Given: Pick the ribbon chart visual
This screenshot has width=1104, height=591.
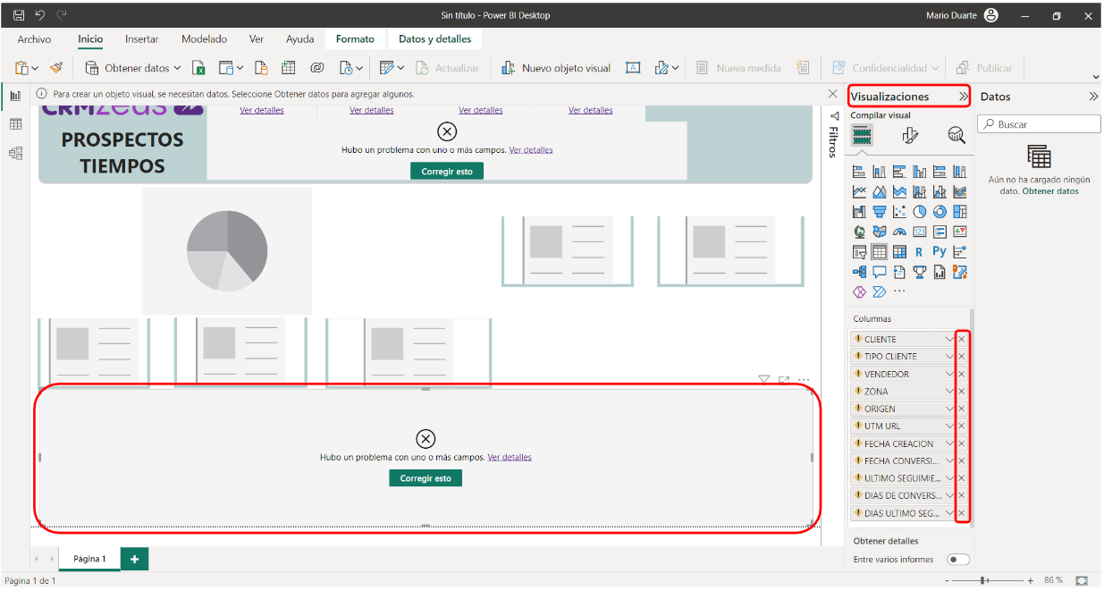Looking at the screenshot, I should [x=960, y=191].
